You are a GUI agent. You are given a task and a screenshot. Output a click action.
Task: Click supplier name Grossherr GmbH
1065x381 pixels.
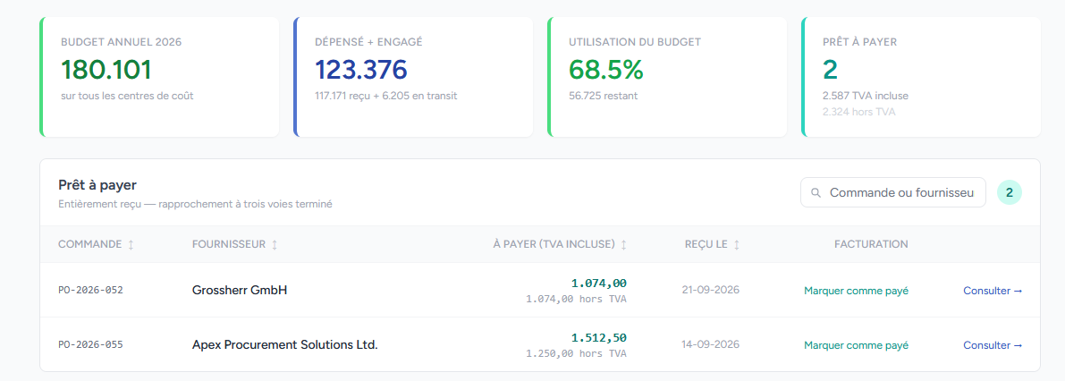[240, 290]
